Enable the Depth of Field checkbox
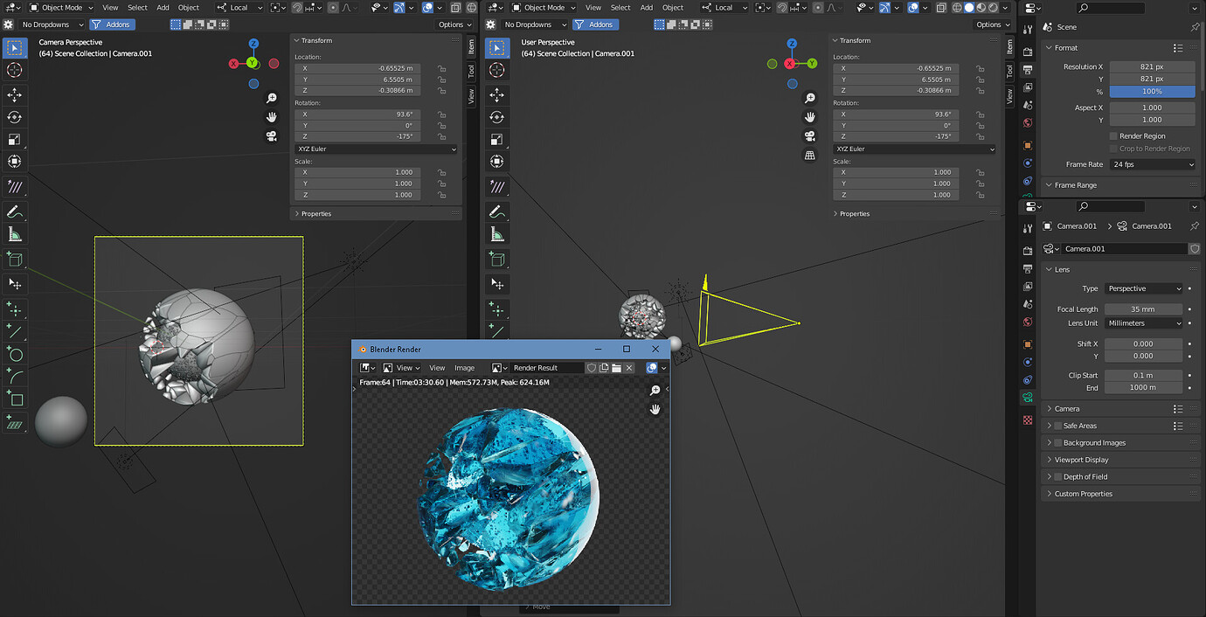 click(1057, 477)
